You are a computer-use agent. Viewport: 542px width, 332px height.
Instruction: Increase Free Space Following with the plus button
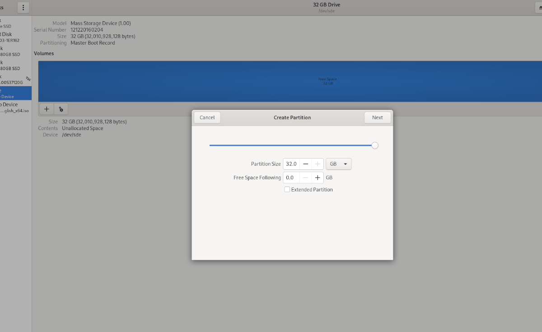[318, 178]
